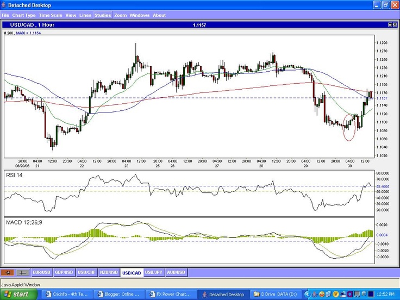The height and width of the screenshot is (300, 400).
Task: Open the Studies menu
Action: point(103,15)
